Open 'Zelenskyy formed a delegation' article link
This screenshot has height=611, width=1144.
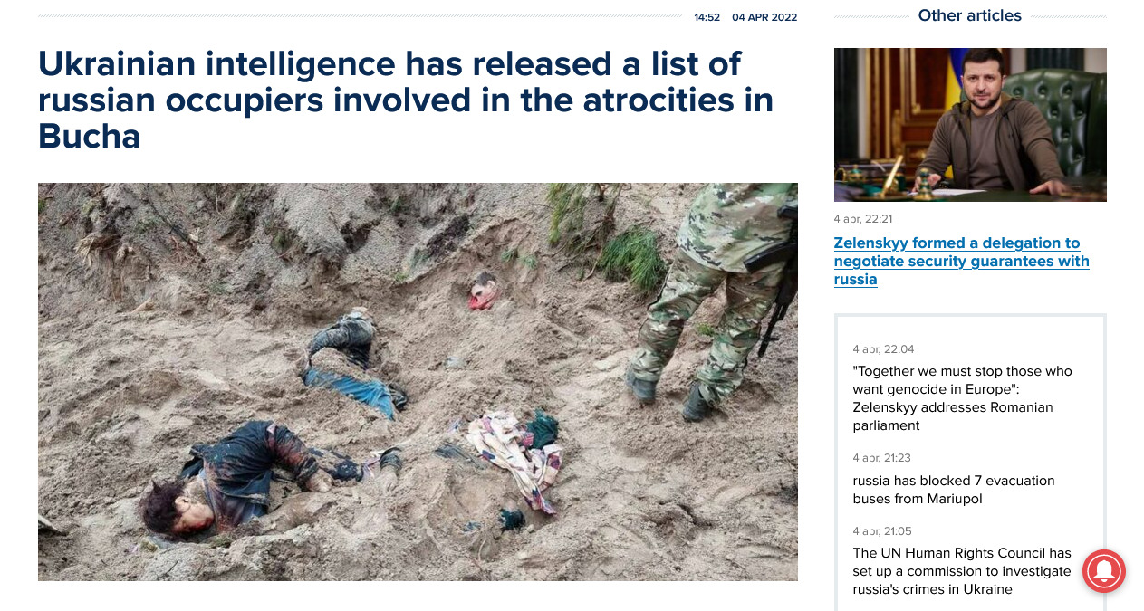[x=961, y=261]
